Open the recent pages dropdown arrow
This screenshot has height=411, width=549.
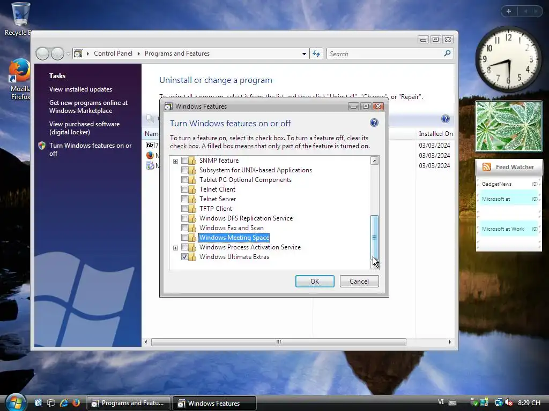click(x=68, y=54)
